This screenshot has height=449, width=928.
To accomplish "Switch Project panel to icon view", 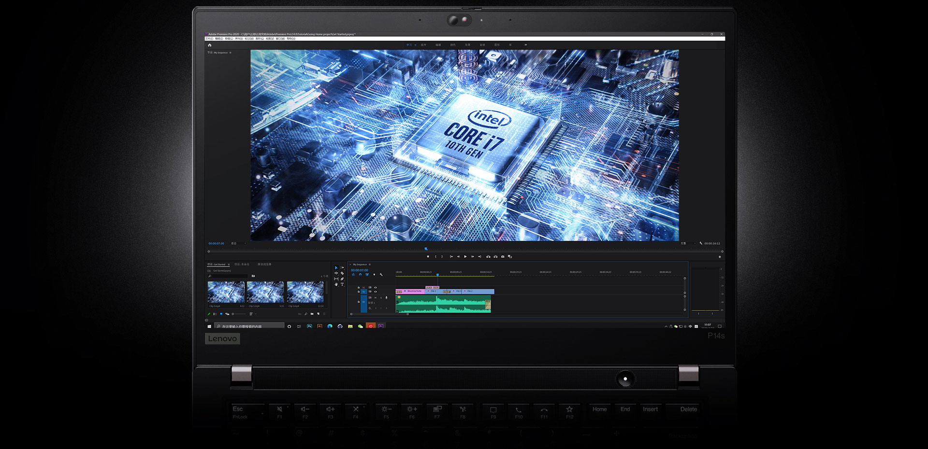I will (221, 314).
